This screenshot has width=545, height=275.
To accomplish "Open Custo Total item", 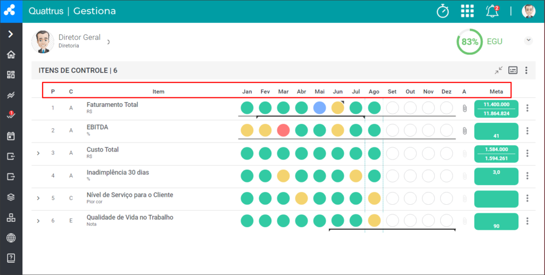I will (x=103, y=149).
